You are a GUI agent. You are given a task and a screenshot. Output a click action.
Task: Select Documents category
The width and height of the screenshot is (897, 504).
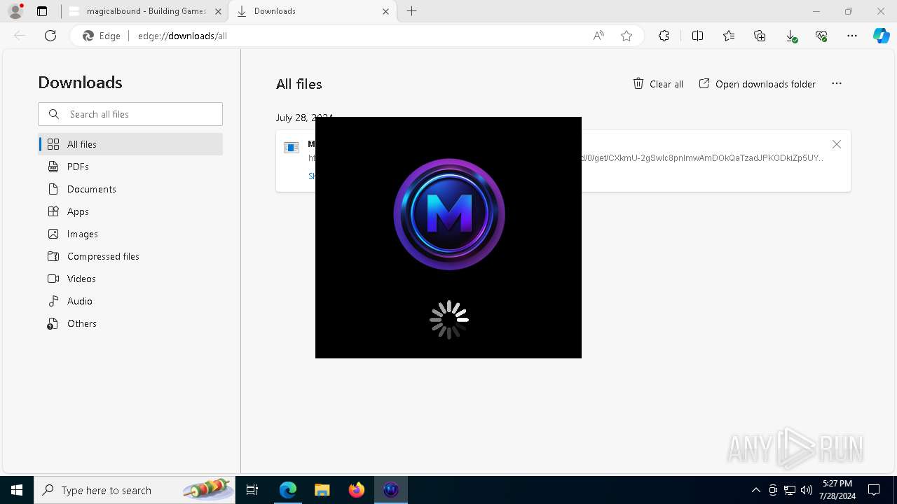click(x=131, y=189)
